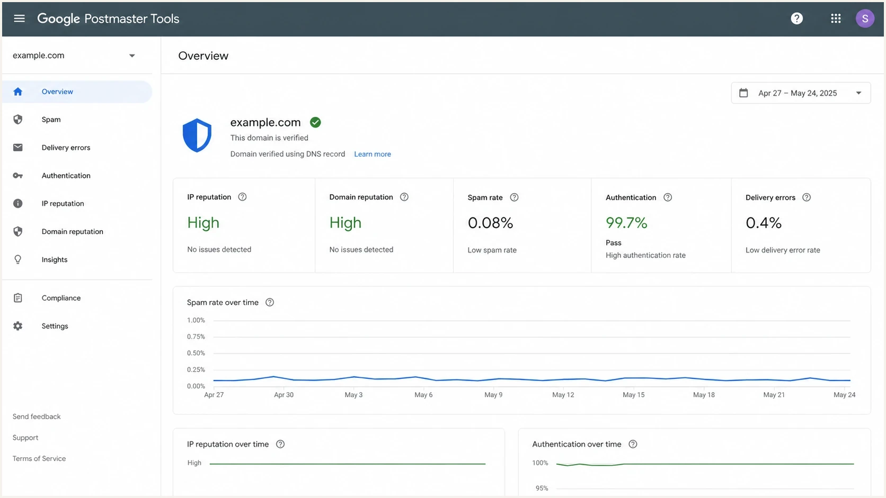
Task: Open the hamburger main menu
Action: point(19,19)
